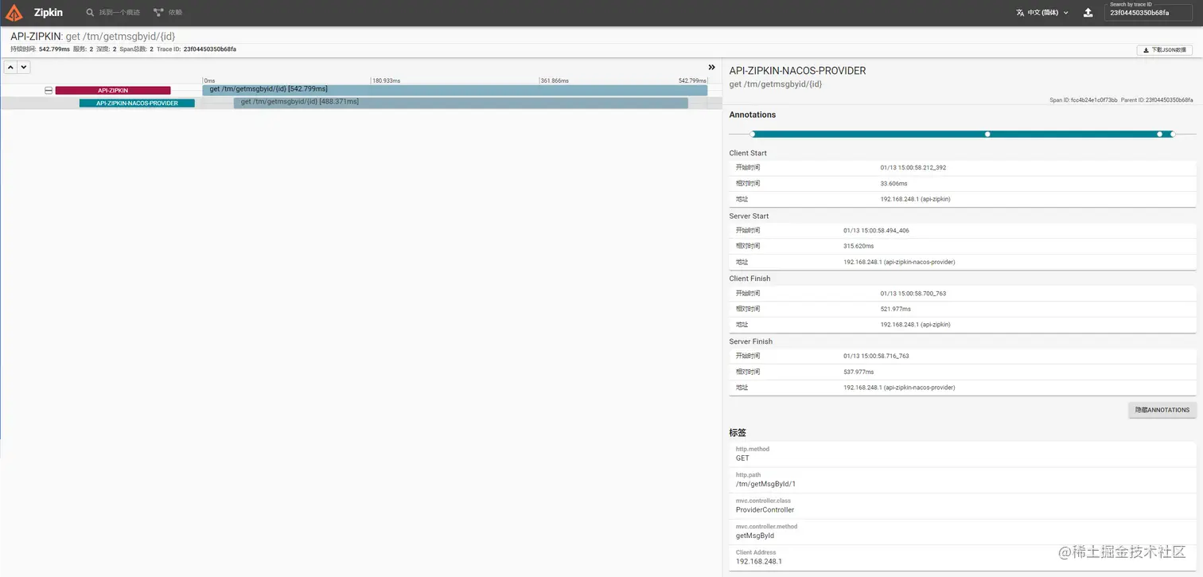Click the Trace ID value 23f04450350b68fa in summary
This screenshot has width=1203, height=577.
(209, 49)
